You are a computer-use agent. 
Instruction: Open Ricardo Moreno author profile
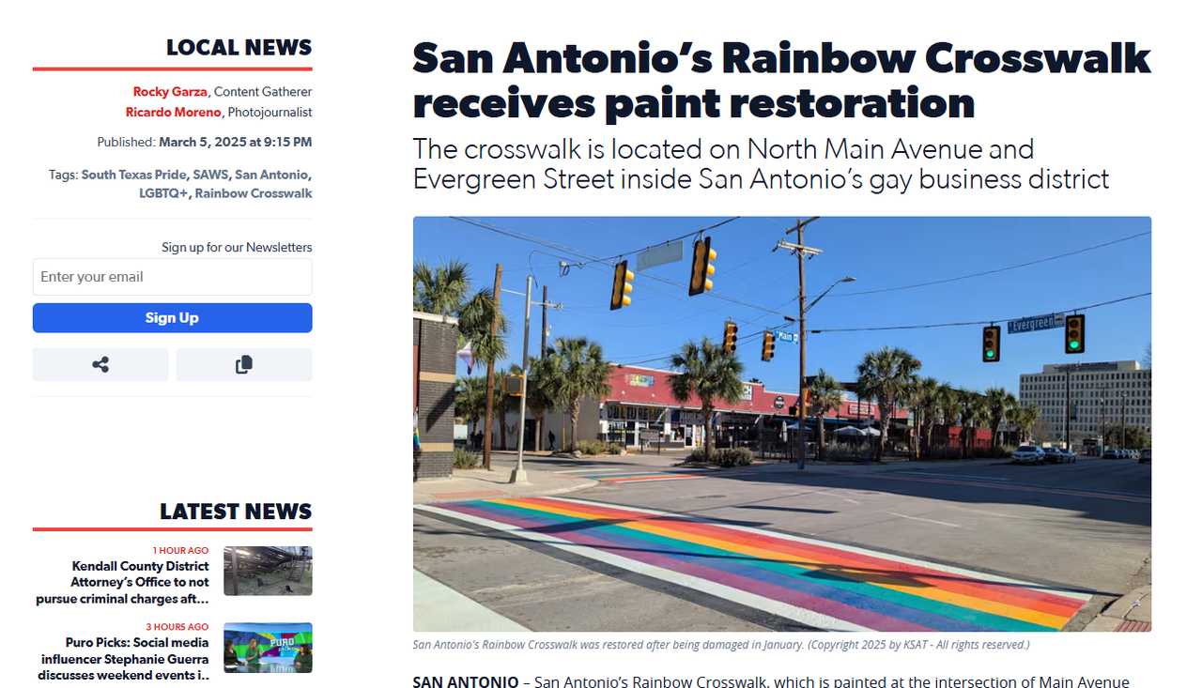click(x=174, y=113)
